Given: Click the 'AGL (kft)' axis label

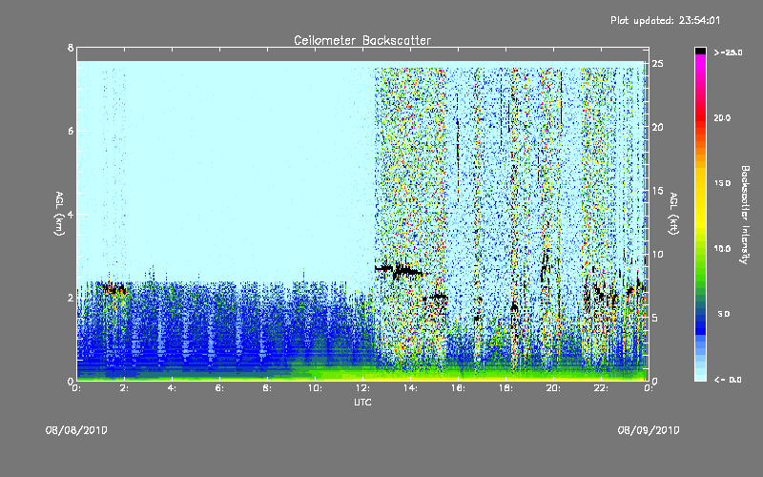Looking at the screenshot, I should [x=673, y=213].
